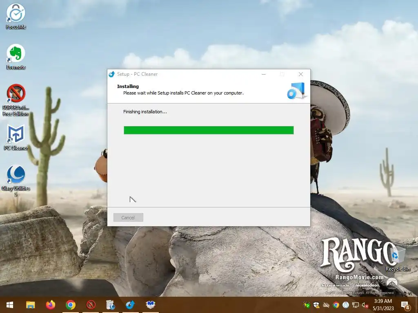
Task: Click the green bug security tray icon
Action: tap(307, 305)
